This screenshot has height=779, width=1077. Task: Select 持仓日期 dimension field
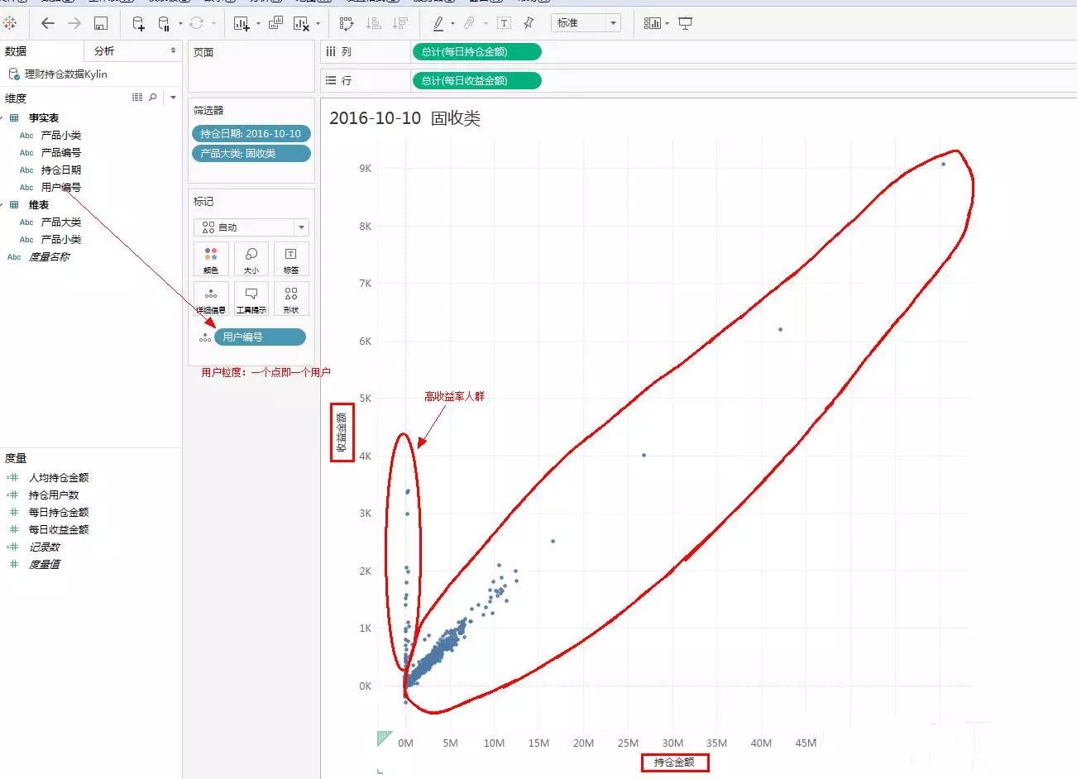pos(61,170)
